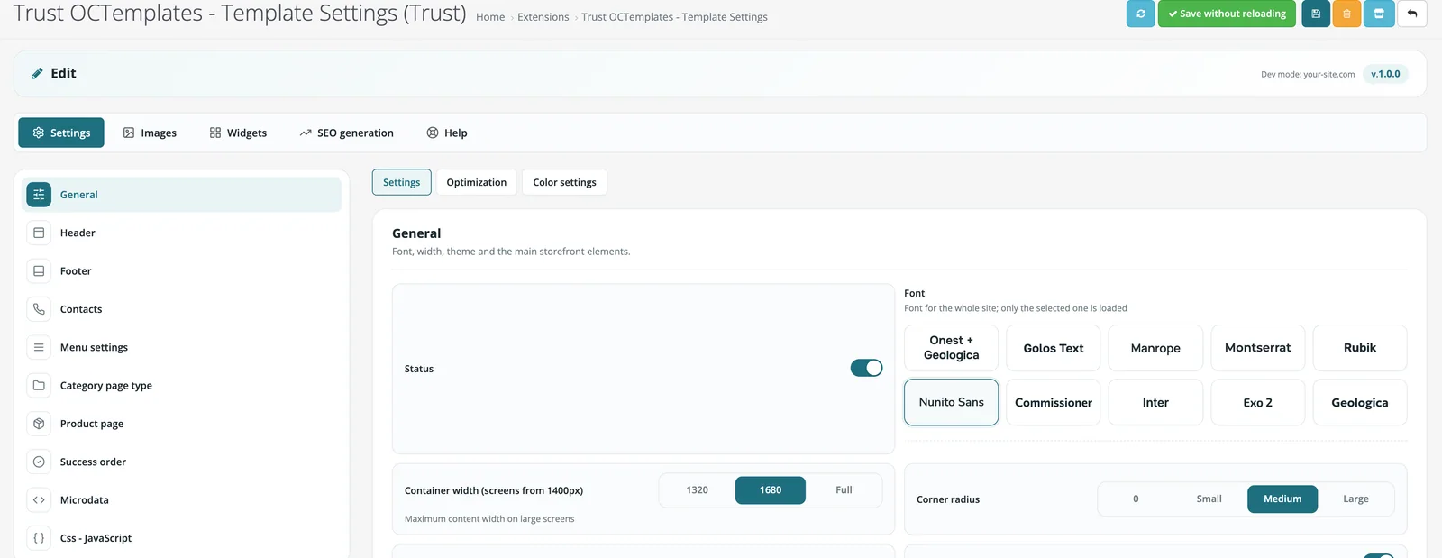Click Trust OCTemplates - Template Settings breadcrumb
The image size is (1442, 558).
coord(674,17)
